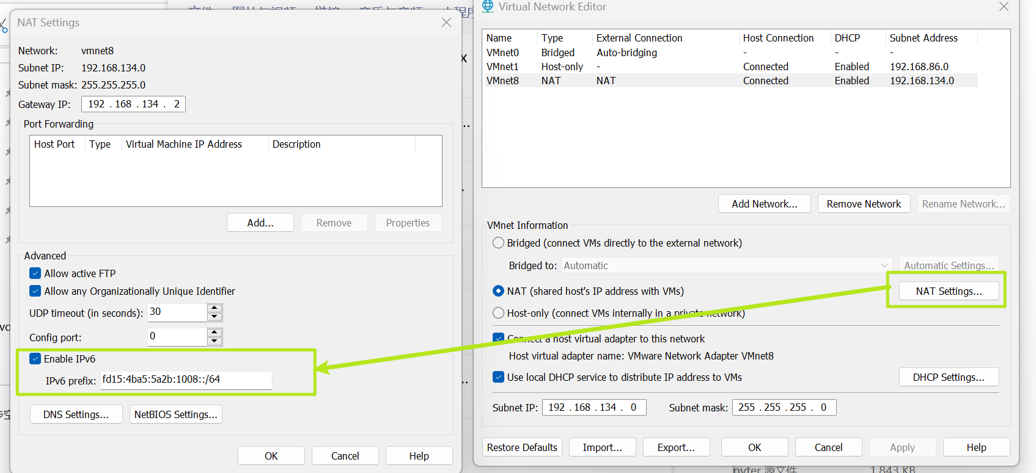Select the NAT radio option
The image size is (1036, 473).
point(499,291)
